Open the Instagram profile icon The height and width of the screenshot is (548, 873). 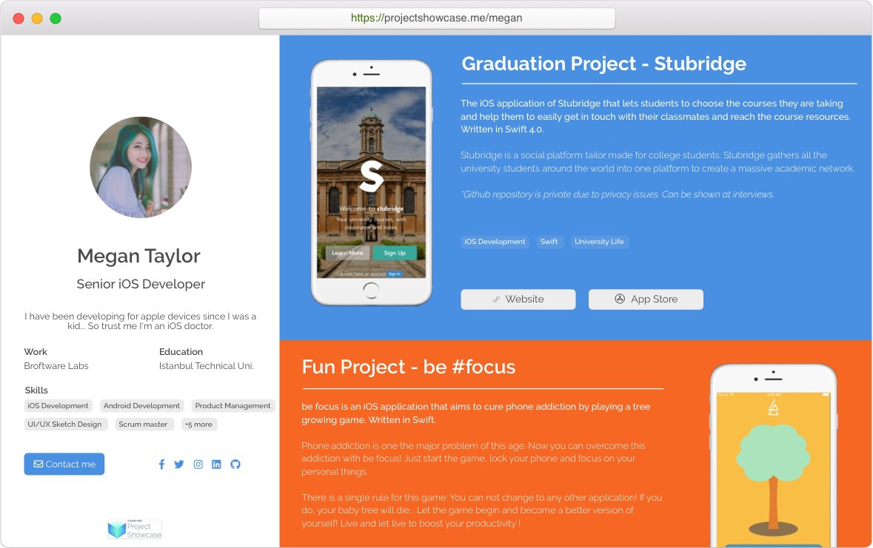[198, 464]
